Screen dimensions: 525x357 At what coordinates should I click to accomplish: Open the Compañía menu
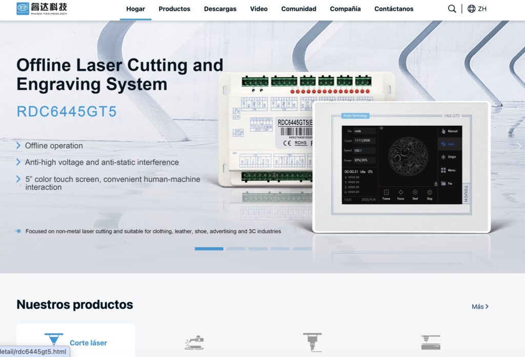[345, 9]
